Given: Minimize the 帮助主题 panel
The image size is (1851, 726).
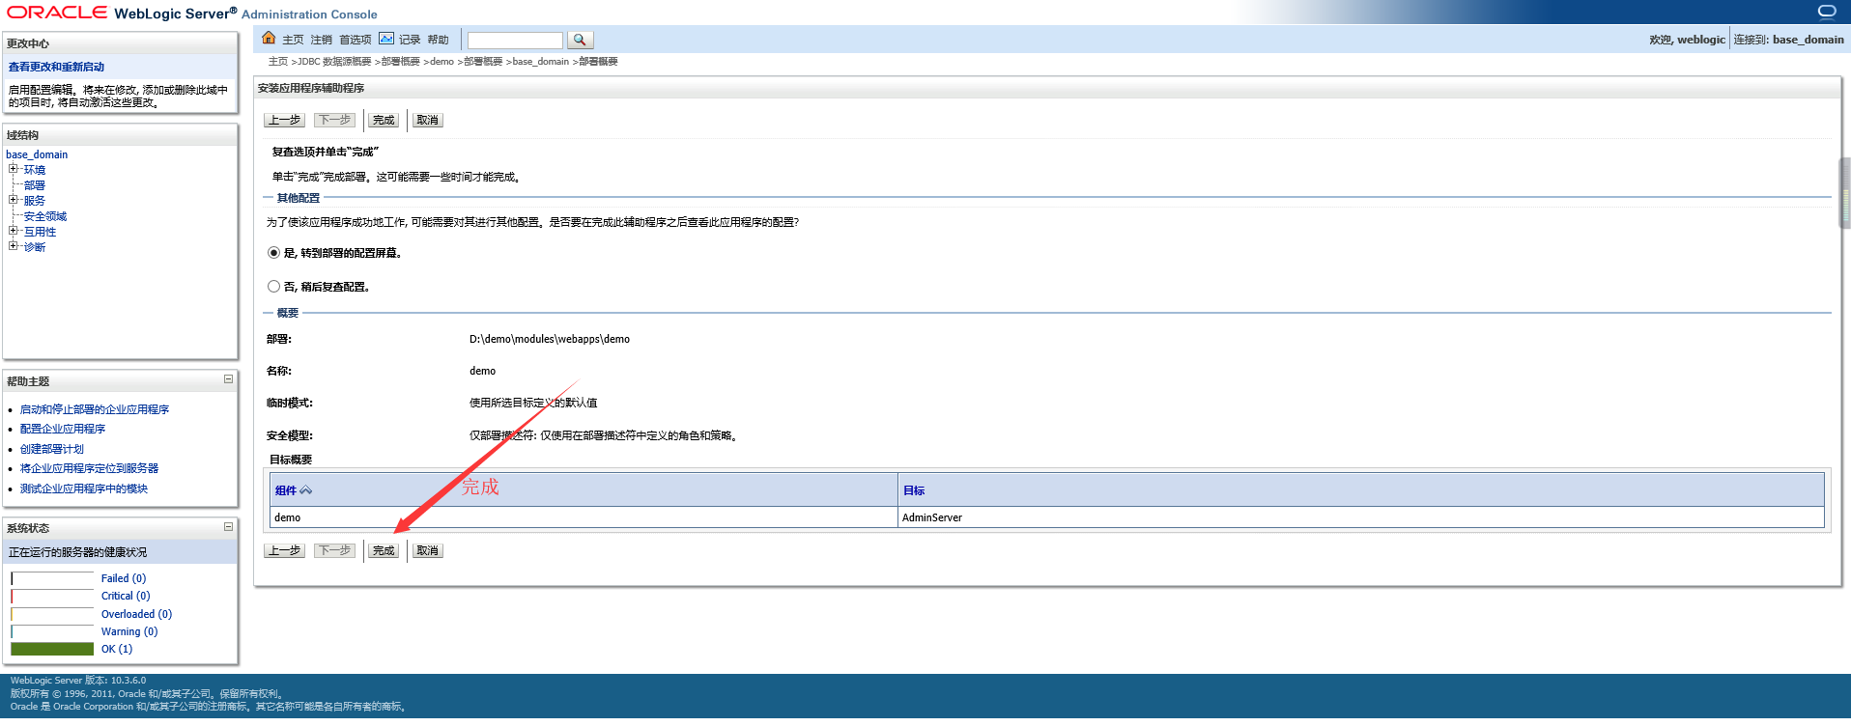Looking at the screenshot, I should click(228, 379).
